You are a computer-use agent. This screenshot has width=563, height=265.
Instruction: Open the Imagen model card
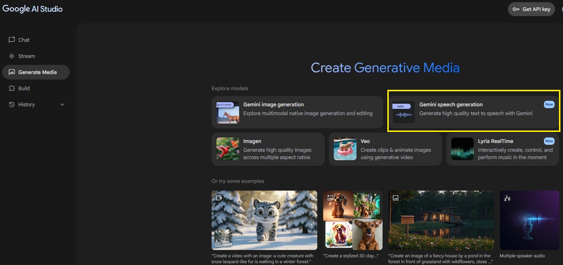(x=268, y=149)
